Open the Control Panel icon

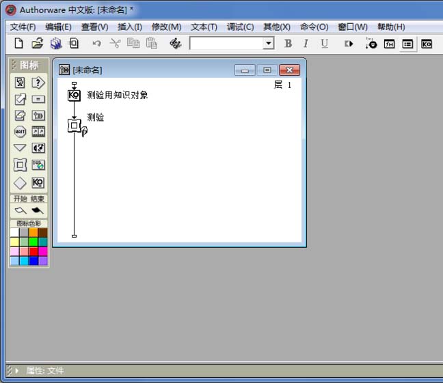coord(371,44)
